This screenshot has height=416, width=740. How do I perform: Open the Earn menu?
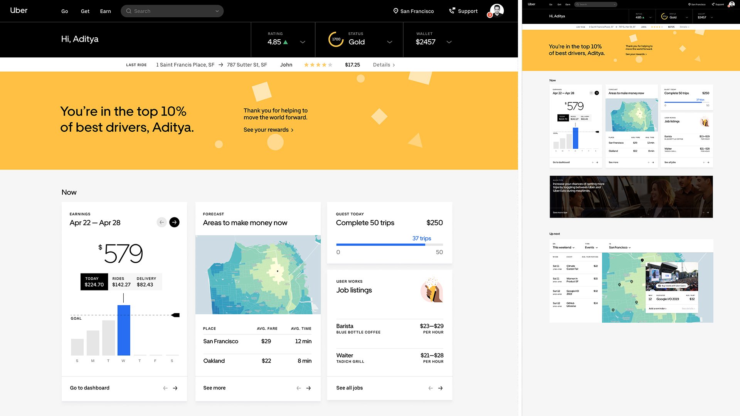click(x=106, y=11)
